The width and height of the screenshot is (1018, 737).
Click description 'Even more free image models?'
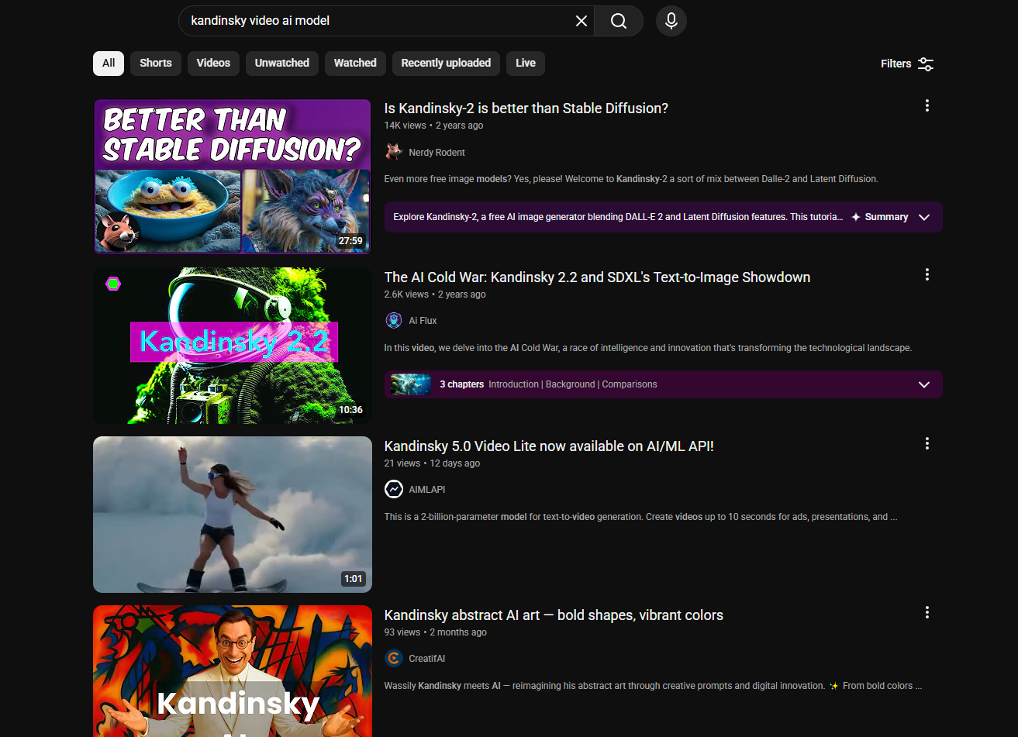coord(631,179)
